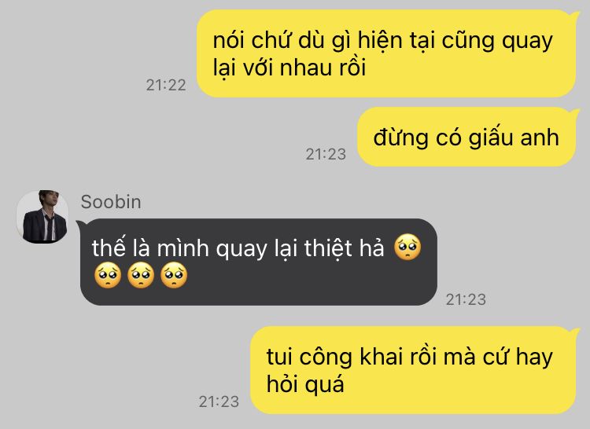590x429 pixels.
Task: Click the timestamp beside "đừng có giấu anh"
Action: click(x=326, y=155)
